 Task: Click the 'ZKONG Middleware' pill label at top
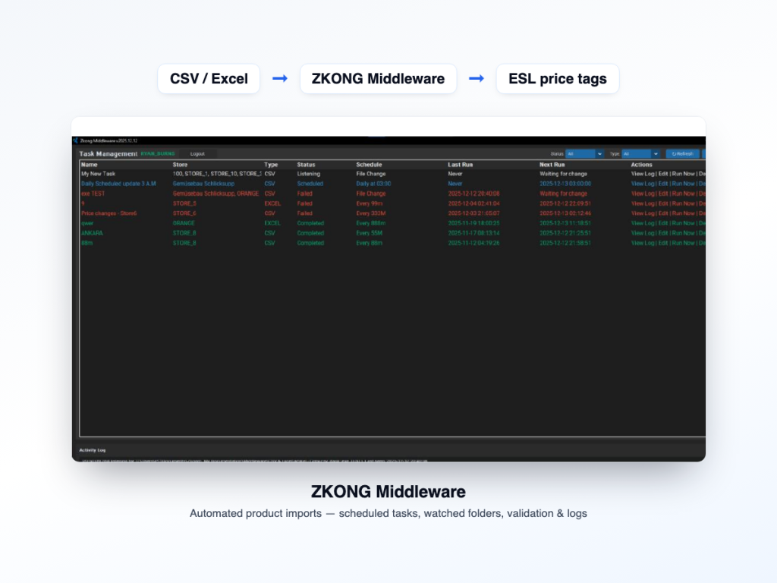click(378, 79)
